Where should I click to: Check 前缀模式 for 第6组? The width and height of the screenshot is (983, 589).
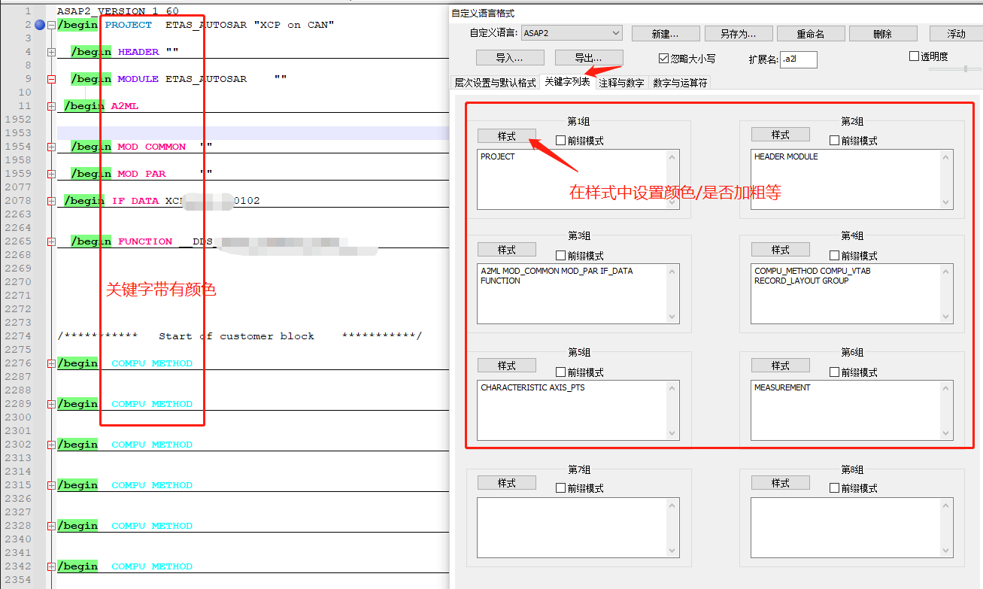pyautogui.click(x=835, y=372)
